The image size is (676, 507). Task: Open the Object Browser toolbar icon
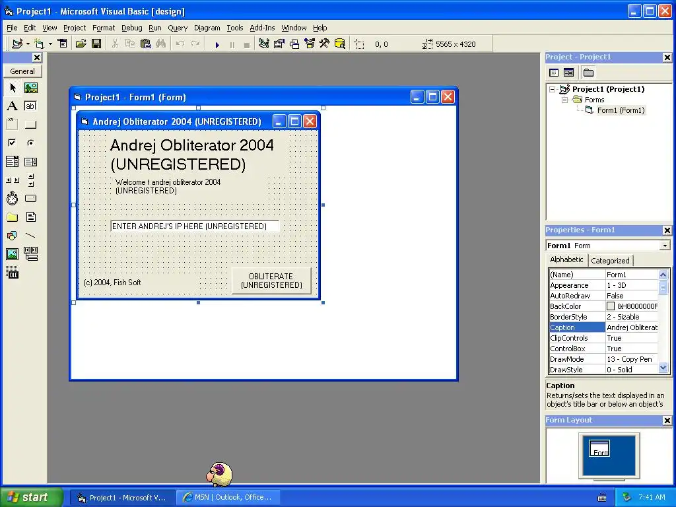(x=310, y=44)
